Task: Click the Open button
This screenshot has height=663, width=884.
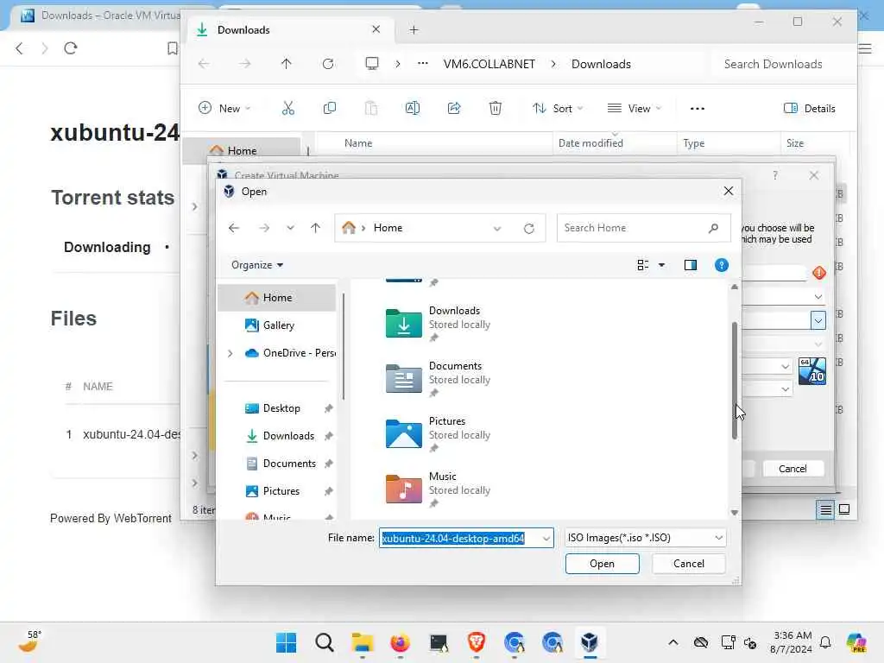Action: coord(602,564)
